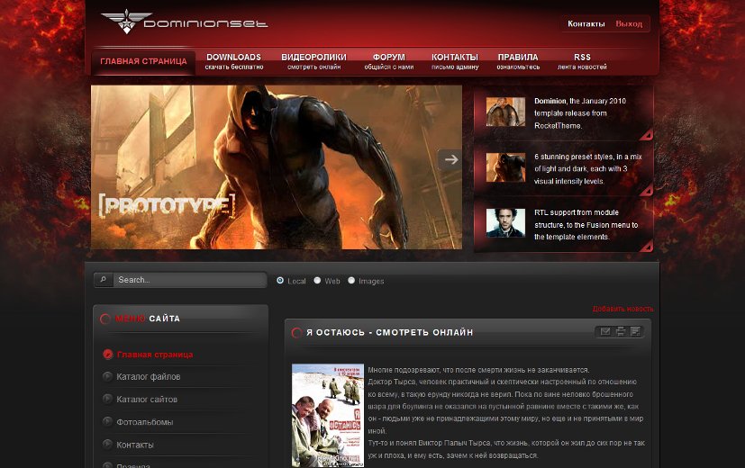The height and width of the screenshot is (468, 745).
Task: Click the Выход logout link
Action: [x=629, y=23]
